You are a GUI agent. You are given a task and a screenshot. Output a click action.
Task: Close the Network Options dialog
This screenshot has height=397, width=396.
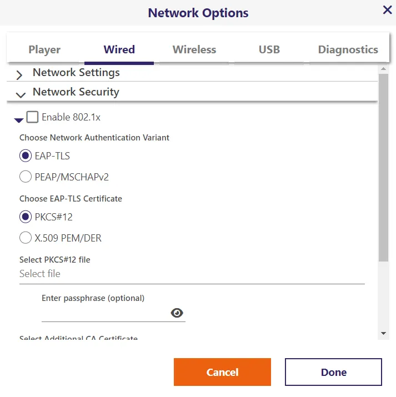coord(388,10)
